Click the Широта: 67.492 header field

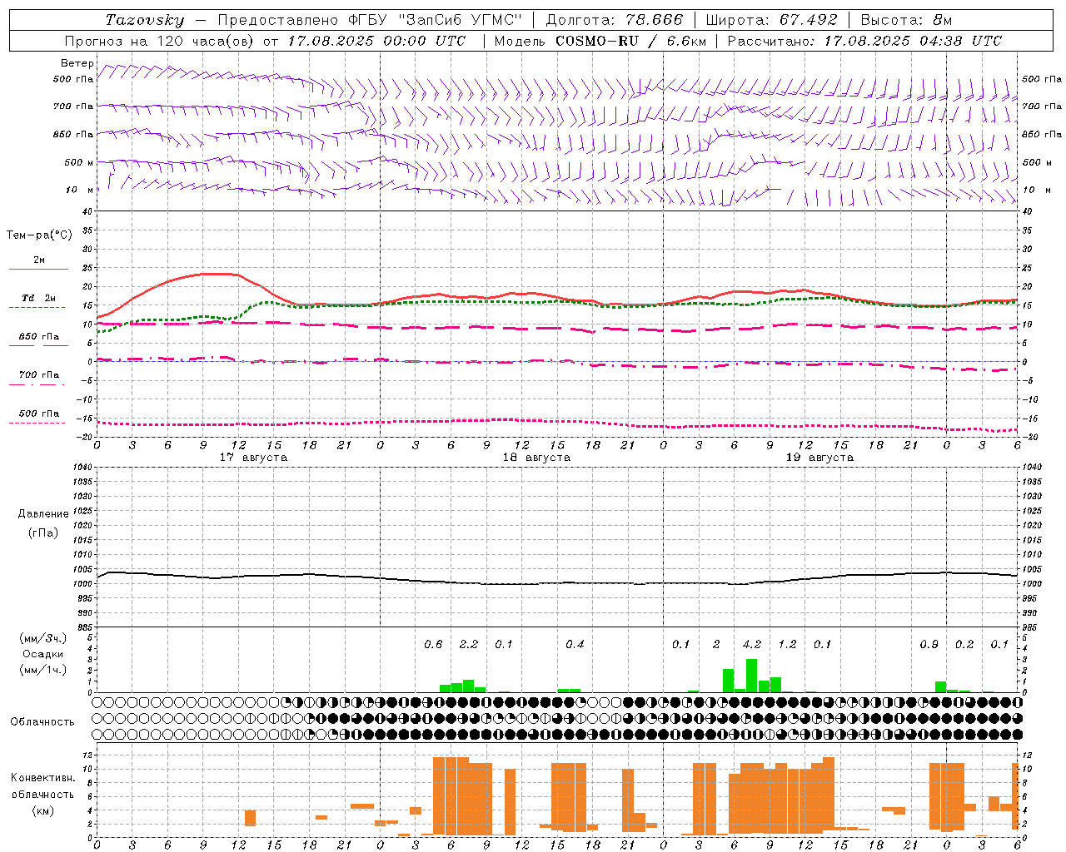770,20
